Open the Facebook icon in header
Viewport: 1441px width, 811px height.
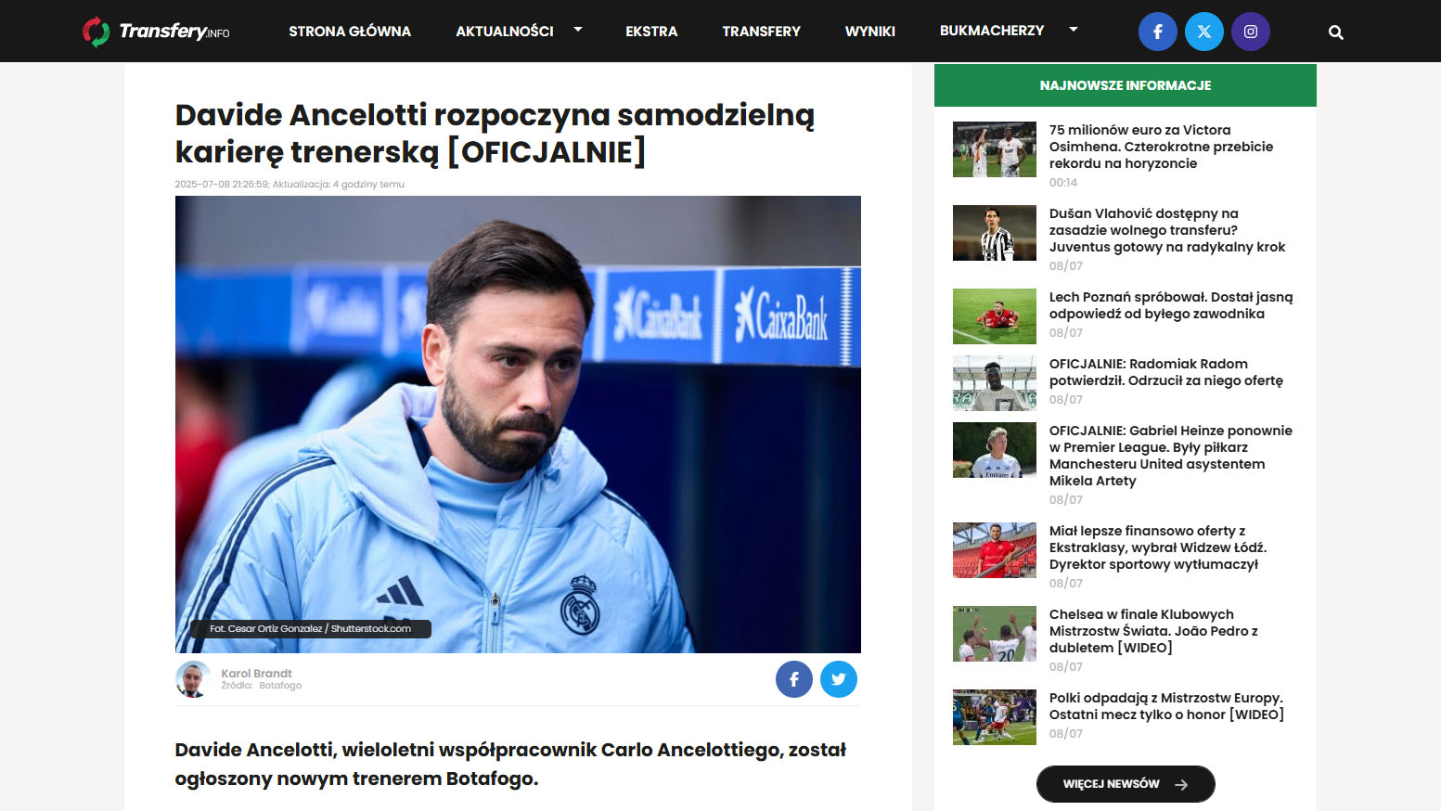tap(1157, 32)
